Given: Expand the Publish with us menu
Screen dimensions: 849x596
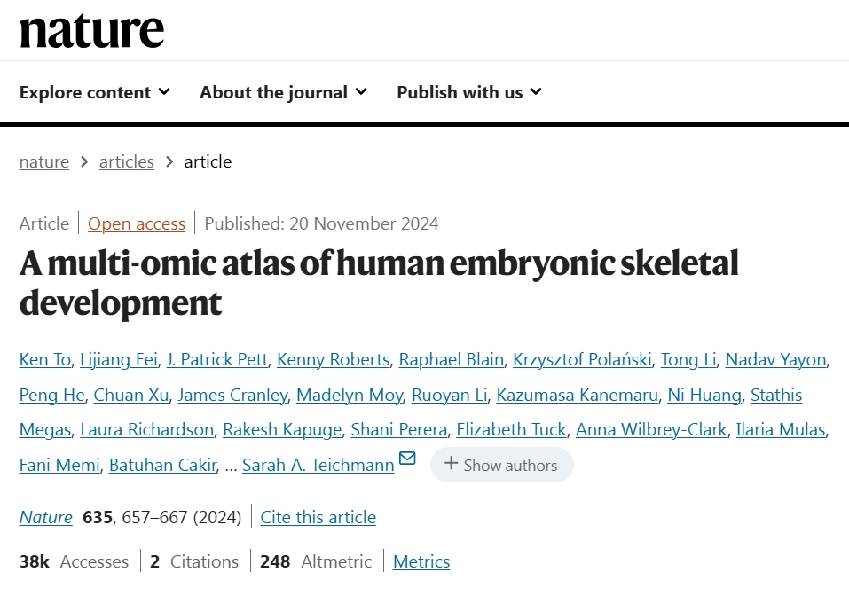Looking at the screenshot, I should (469, 92).
